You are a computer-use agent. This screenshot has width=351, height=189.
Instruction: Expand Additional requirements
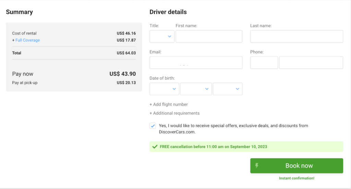(x=174, y=113)
